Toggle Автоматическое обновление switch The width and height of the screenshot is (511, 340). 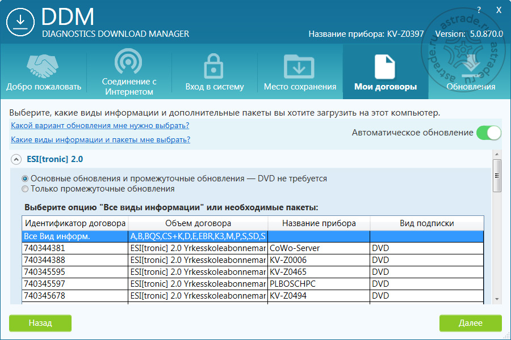[488, 133]
